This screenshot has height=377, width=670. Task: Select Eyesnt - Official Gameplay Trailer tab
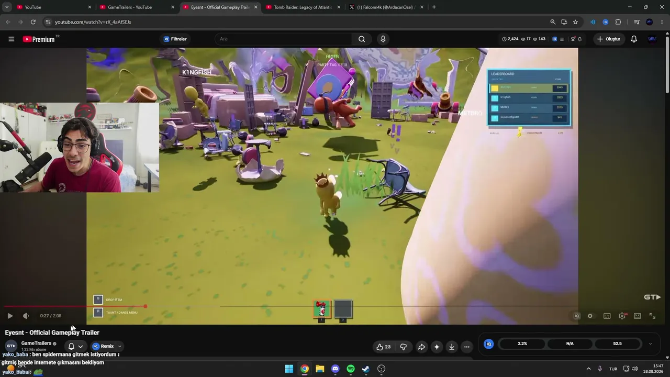click(220, 7)
